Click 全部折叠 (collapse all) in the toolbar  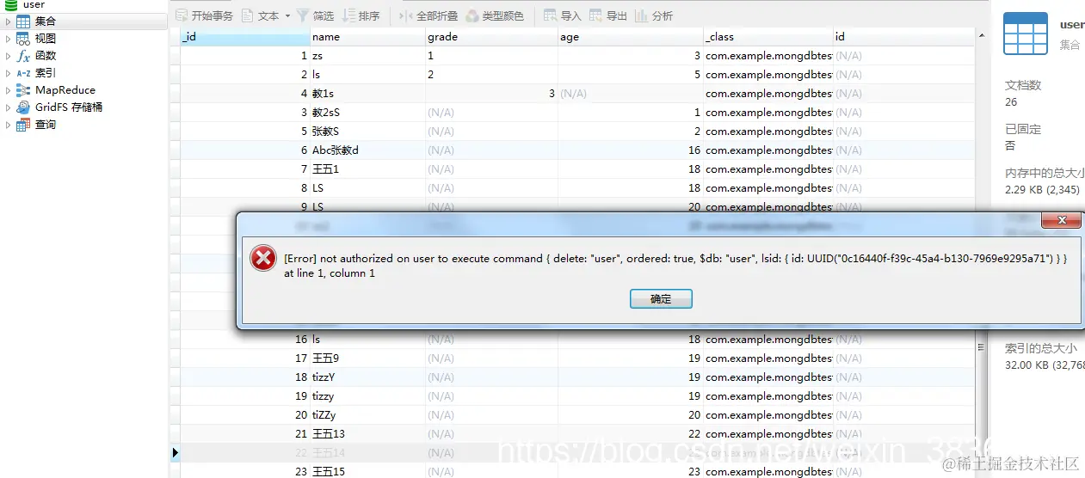428,15
